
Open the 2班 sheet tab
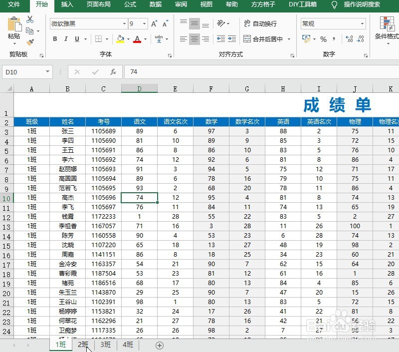coord(83,345)
